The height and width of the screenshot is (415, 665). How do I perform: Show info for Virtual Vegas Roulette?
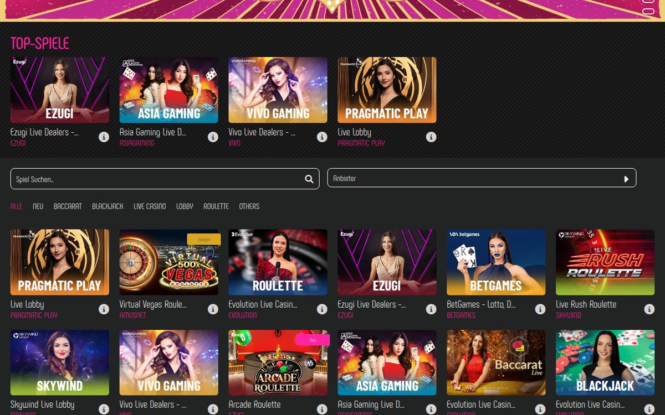coord(213,309)
